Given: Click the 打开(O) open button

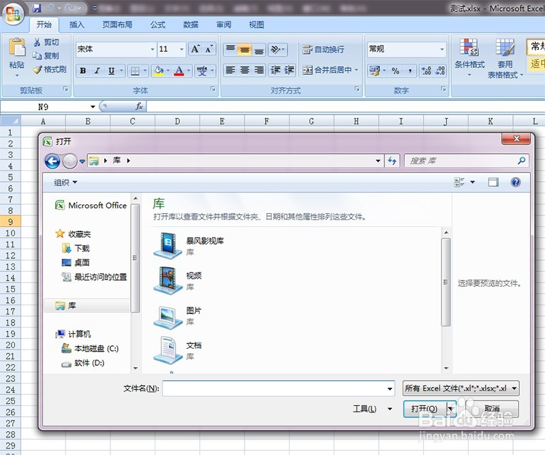Looking at the screenshot, I should [x=424, y=409].
